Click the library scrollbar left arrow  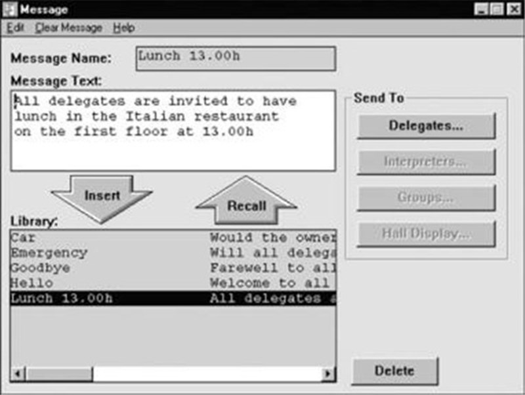pyautogui.click(x=17, y=374)
